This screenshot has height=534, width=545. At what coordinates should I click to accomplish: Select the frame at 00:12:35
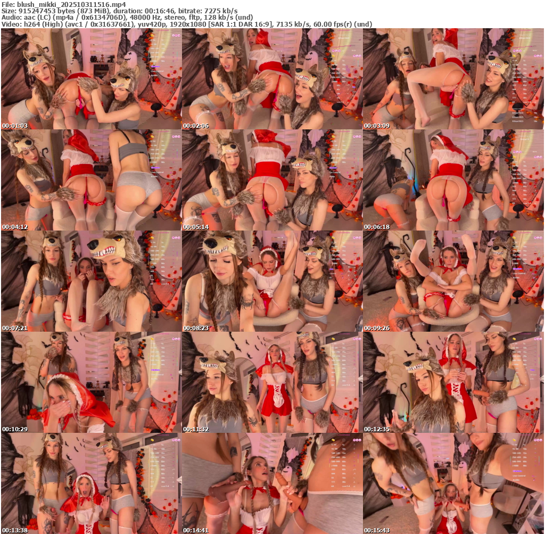453,382
